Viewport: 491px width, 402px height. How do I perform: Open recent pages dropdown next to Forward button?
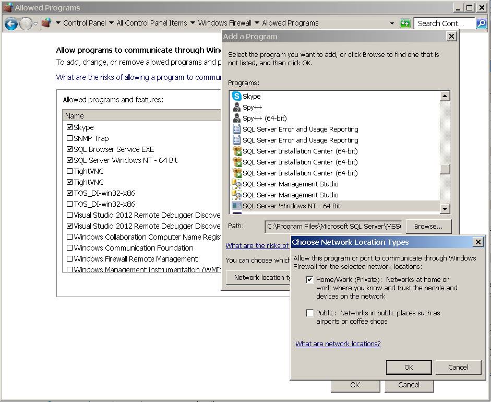pyautogui.click(x=35, y=23)
